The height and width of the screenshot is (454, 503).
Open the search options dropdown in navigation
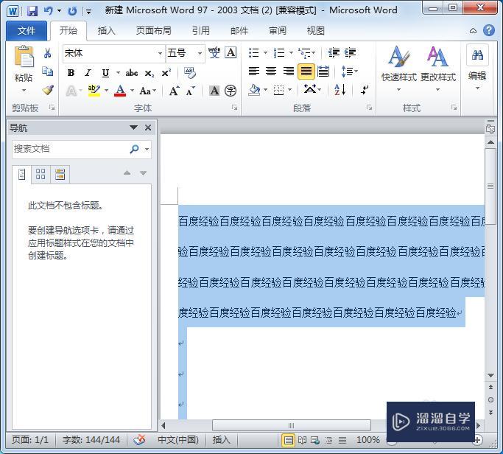pyautogui.click(x=147, y=149)
